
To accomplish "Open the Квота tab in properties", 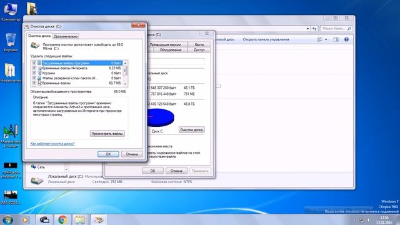I will 199,44.
